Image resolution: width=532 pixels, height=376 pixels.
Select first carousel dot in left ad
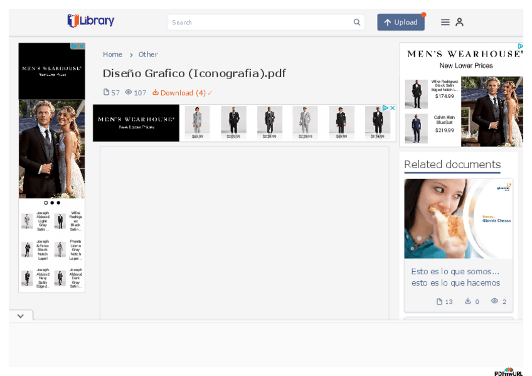46,203
